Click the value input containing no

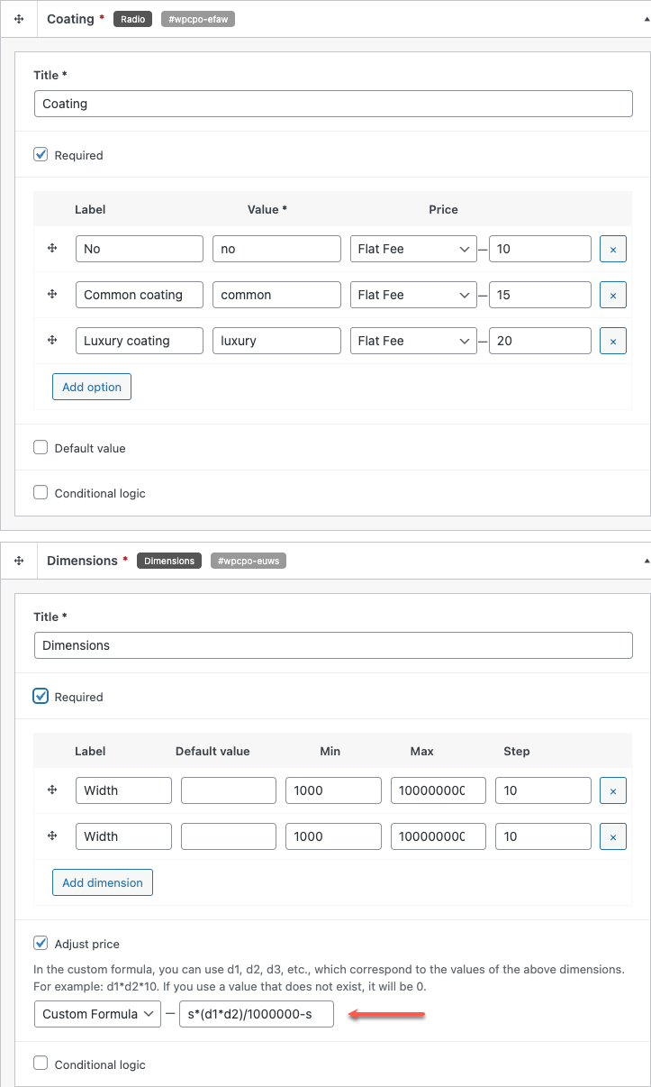pos(276,249)
